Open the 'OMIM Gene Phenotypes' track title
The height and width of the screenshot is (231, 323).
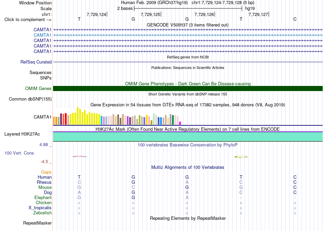[x=188, y=84]
